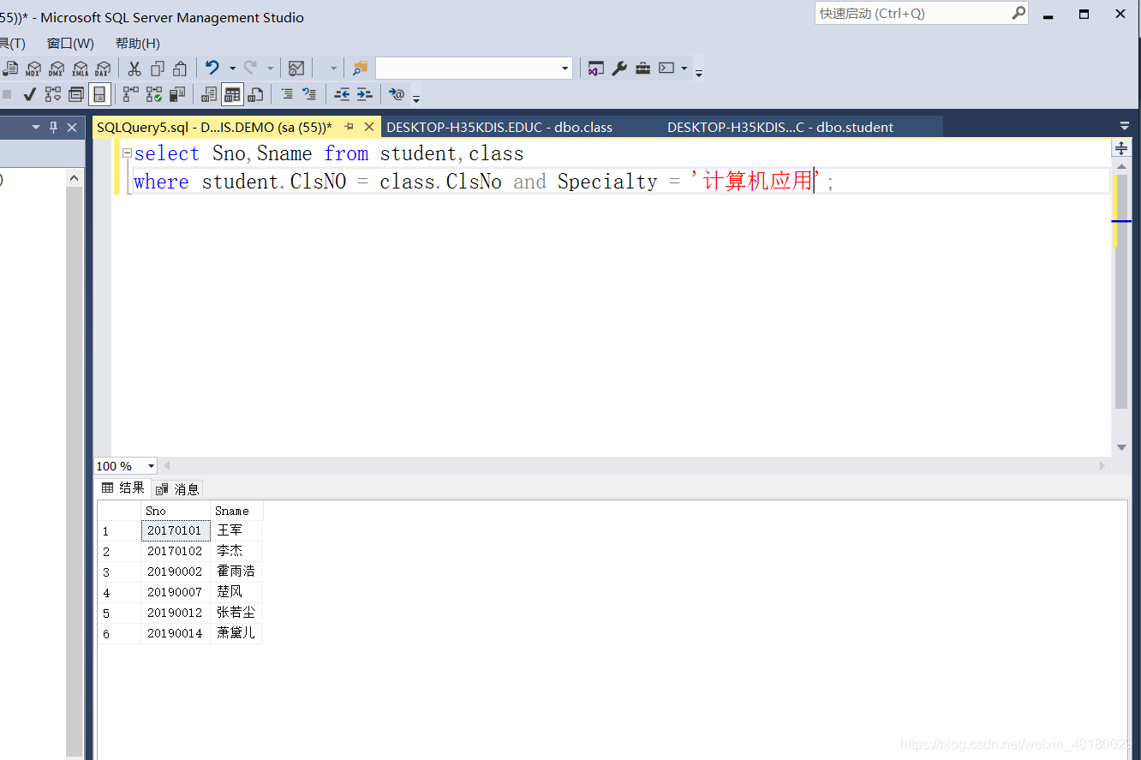Open standard toolbar overflow options
Image resolution: width=1141 pixels, height=760 pixels.
699,73
